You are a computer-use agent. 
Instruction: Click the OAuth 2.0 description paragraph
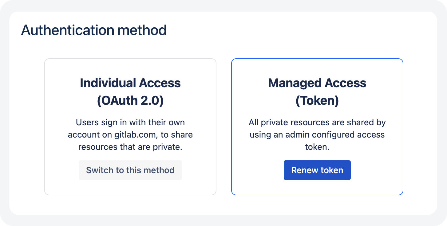tap(130, 134)
